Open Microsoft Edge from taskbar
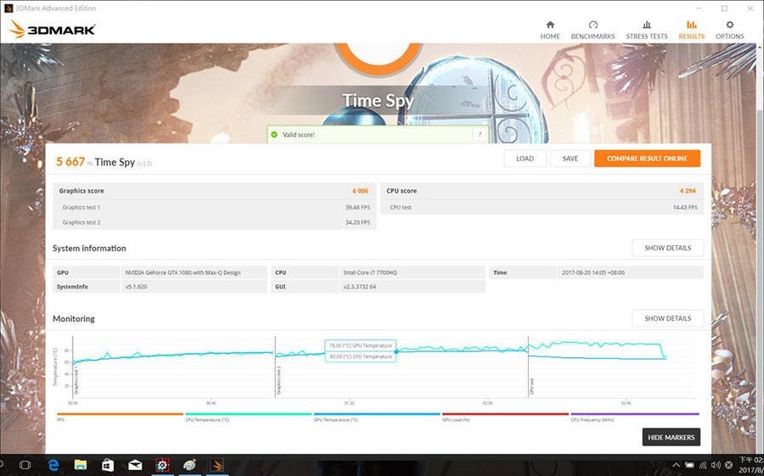This screenshot has width=764, height=476. [53, 465]
